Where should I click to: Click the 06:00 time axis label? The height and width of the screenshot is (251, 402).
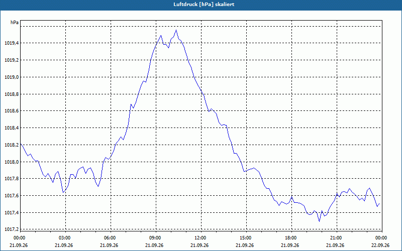(x=111, y=238)
